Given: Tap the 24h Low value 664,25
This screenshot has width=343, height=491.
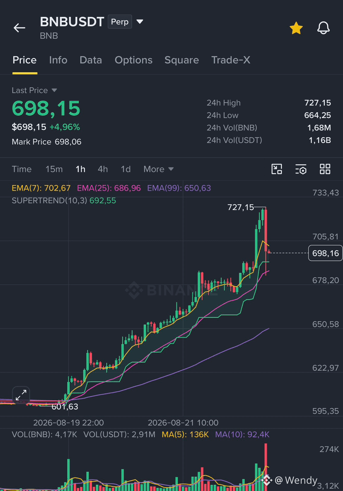Looking at the screenshot, I should tap(318, 115).
